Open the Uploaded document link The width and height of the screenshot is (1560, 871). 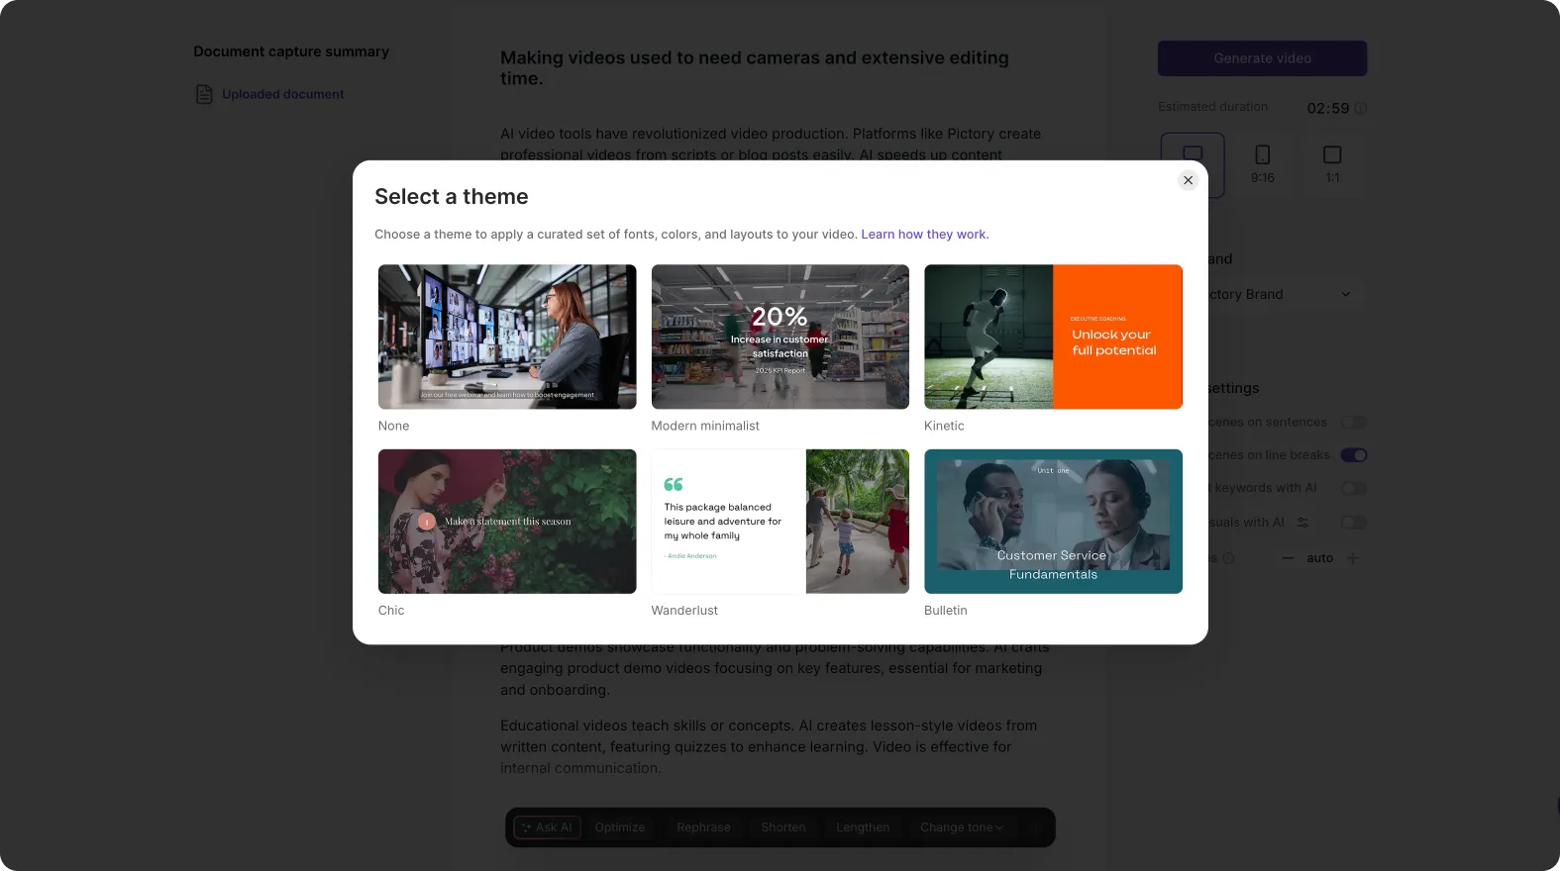[282, 94]
